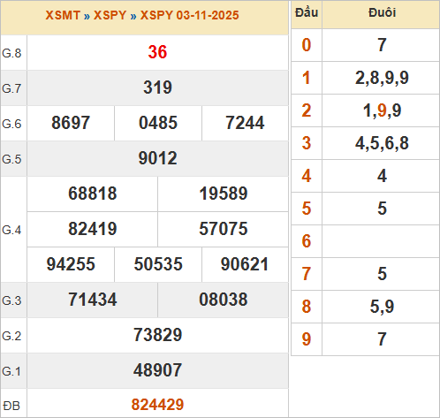The height and width of the screenshot is (418, 440).
Task: Open the XSMT breadcrumb link
Action: [x=63, y=15]
